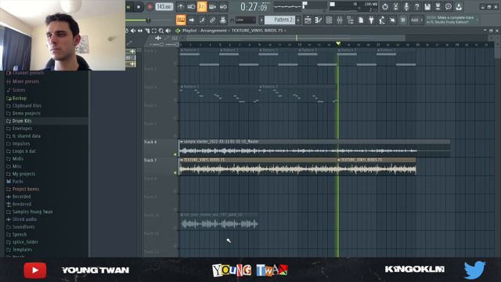Image resolution: width=501 pixels, height=282 pixels.
Task: Click the icon right of the tempo tapper
Action: (392, 20)
